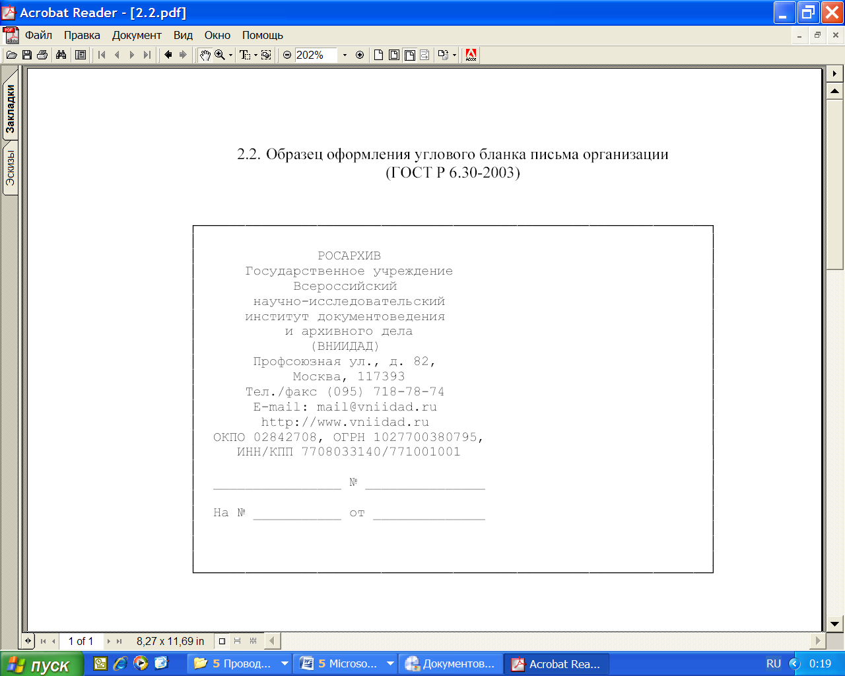The height and width of the screenshot is (676, 845).
Task: Status bar first page arrow
Action: (43, 641)
